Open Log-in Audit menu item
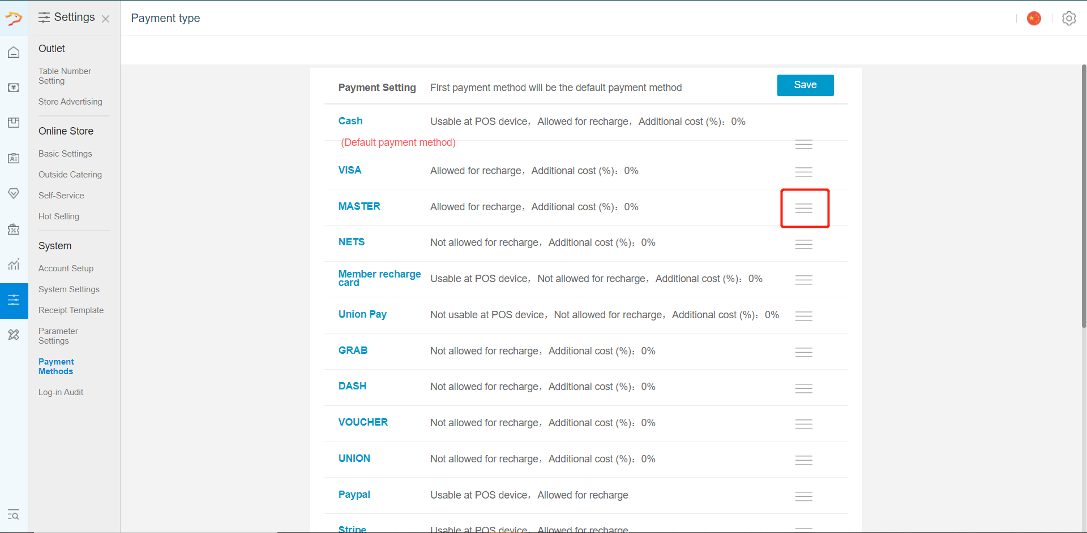Viewport: 1087px width, 533px height. tap(61, 392)
